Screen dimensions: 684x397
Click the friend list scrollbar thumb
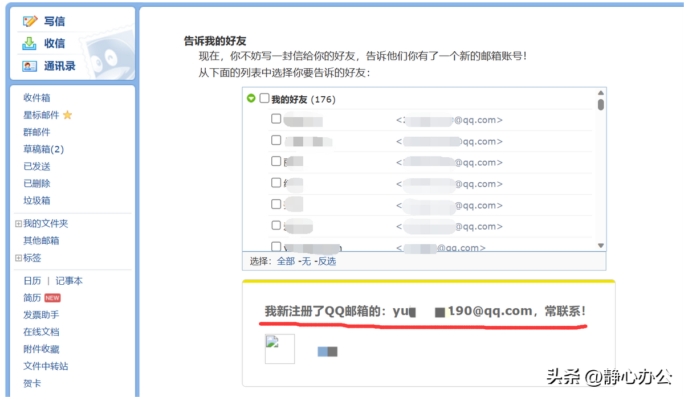(601, 105)
